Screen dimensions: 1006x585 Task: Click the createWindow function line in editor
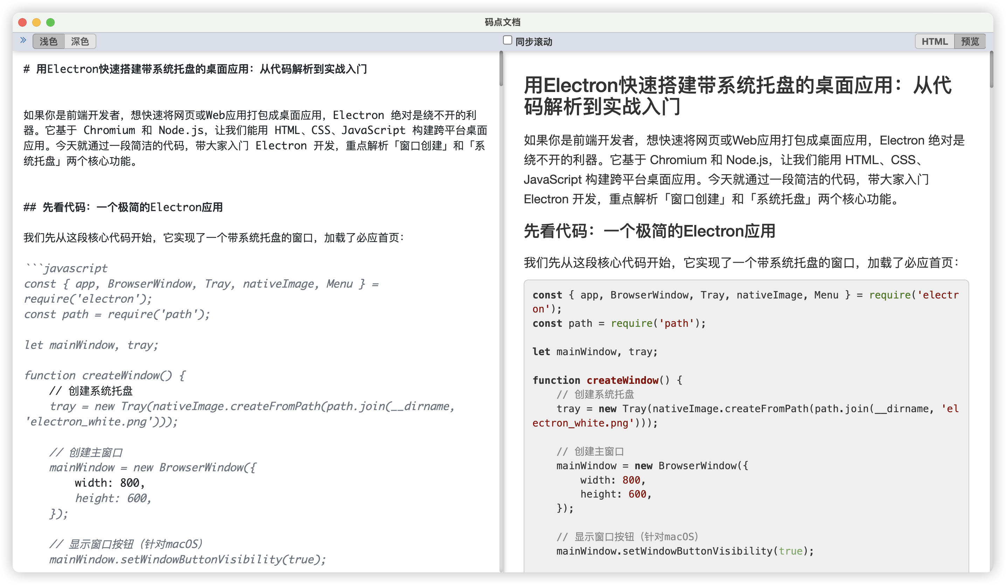point(104,375)
